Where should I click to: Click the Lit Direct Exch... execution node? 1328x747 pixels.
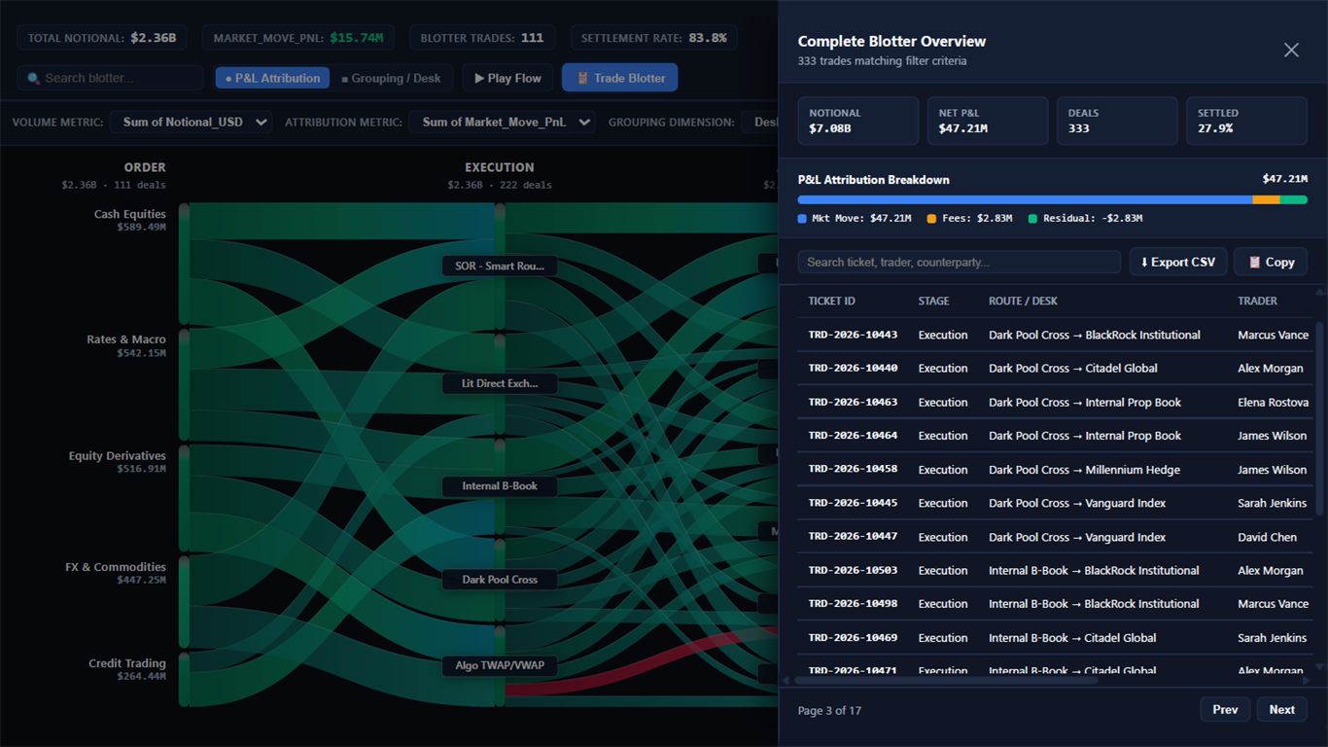(x=500, y=383)
